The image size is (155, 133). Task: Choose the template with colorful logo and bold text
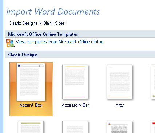(119, 127)
